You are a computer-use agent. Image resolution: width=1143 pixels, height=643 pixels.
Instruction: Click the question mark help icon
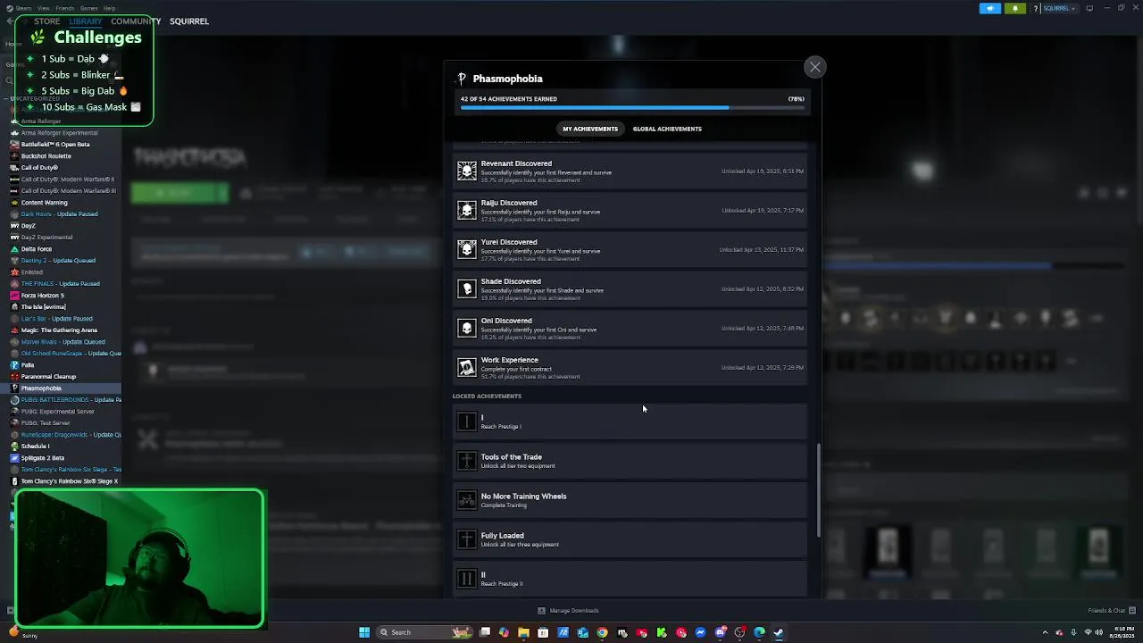pyautogui.click(x=1036, y=8)
